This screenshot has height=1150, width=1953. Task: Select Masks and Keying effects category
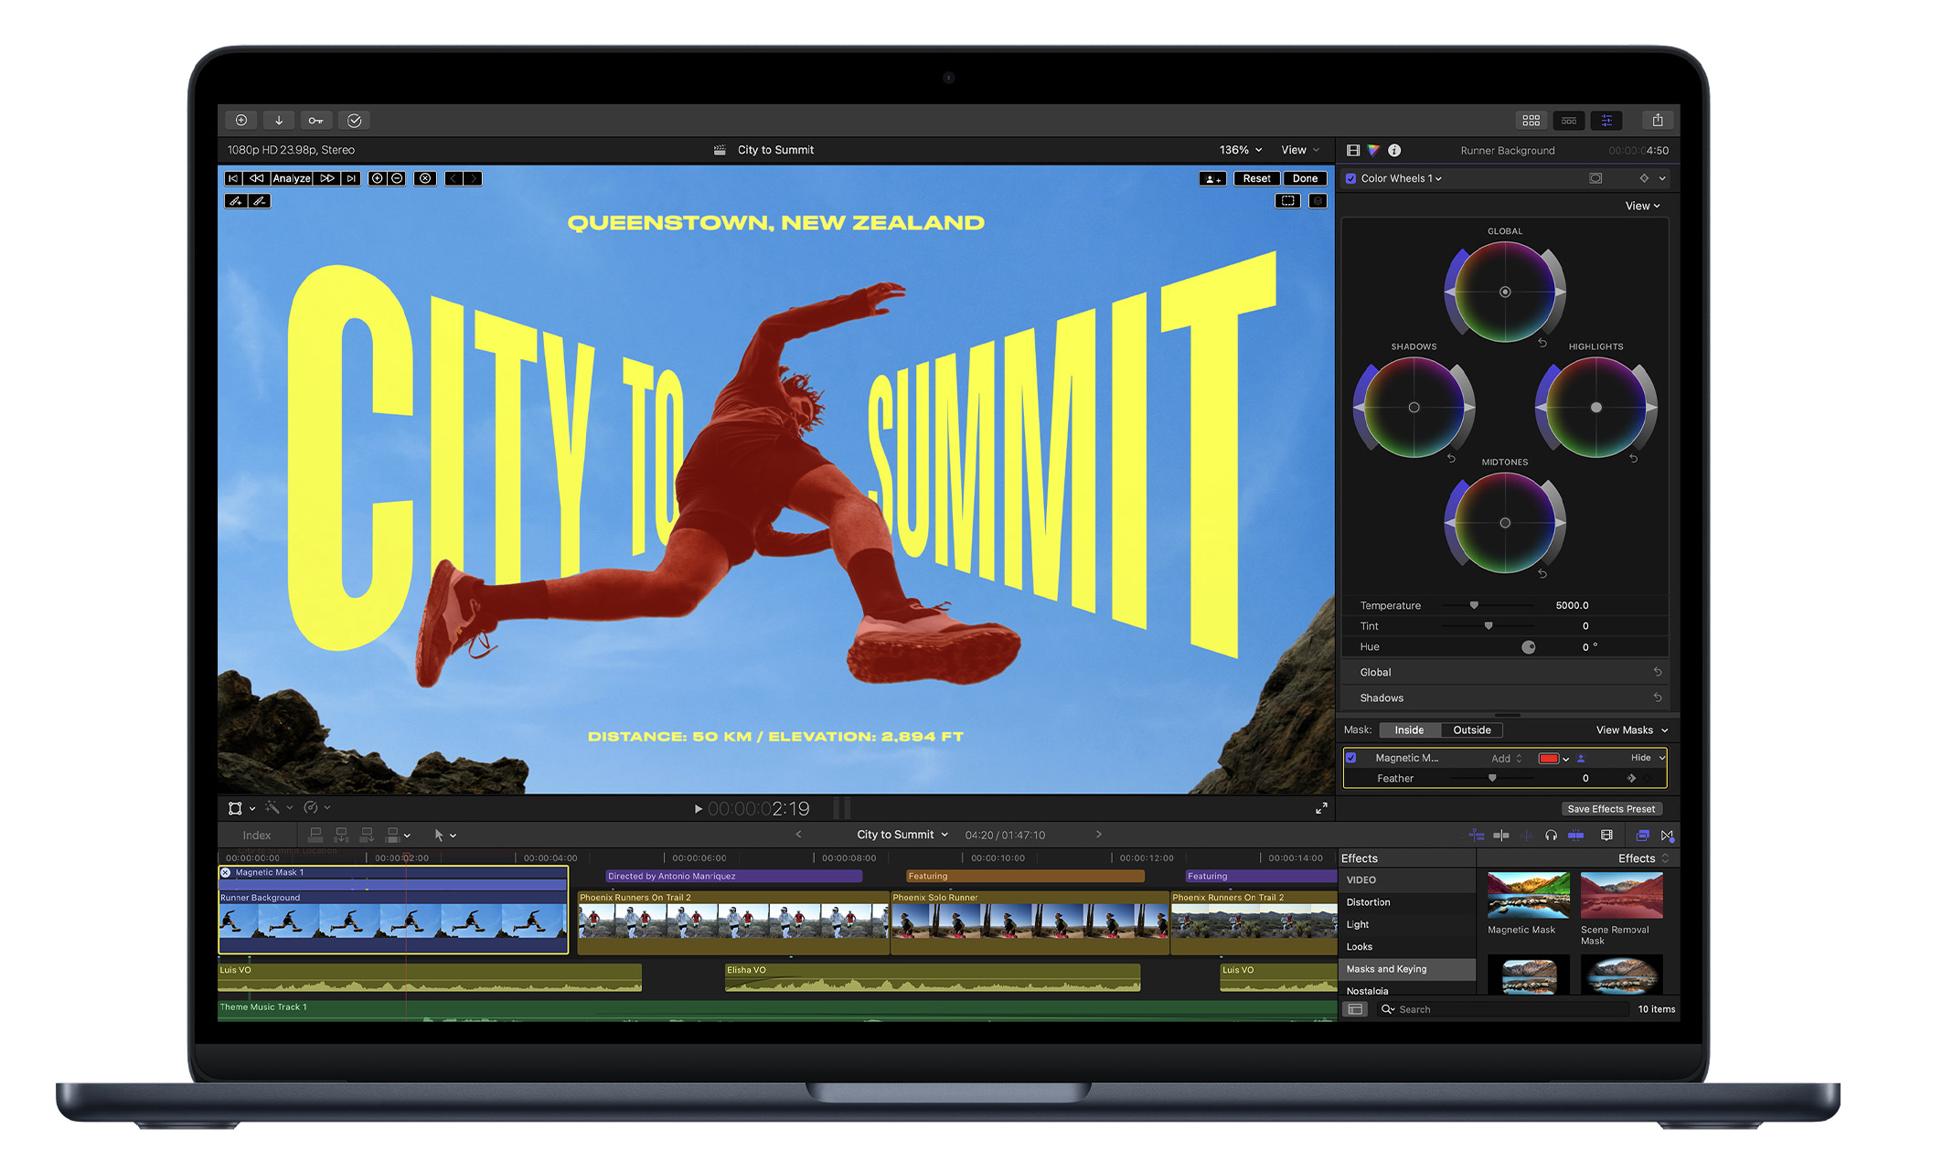1386,969
